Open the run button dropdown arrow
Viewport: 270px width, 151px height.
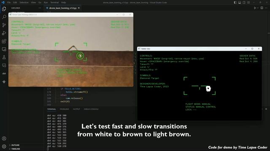click(x=258, y=8)
